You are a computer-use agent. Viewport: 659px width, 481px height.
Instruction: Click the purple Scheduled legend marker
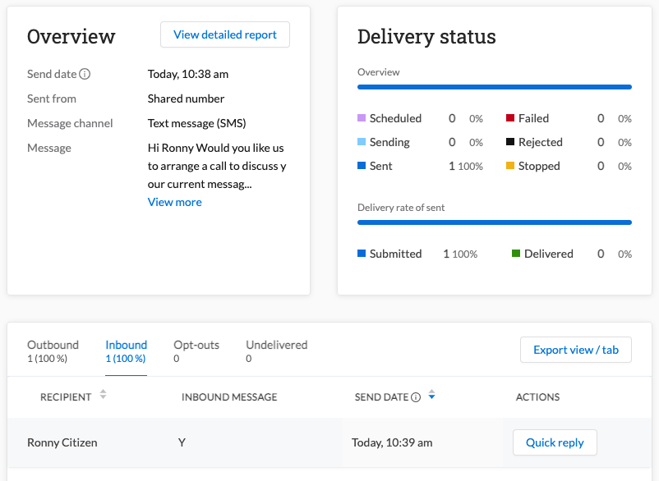360,118
